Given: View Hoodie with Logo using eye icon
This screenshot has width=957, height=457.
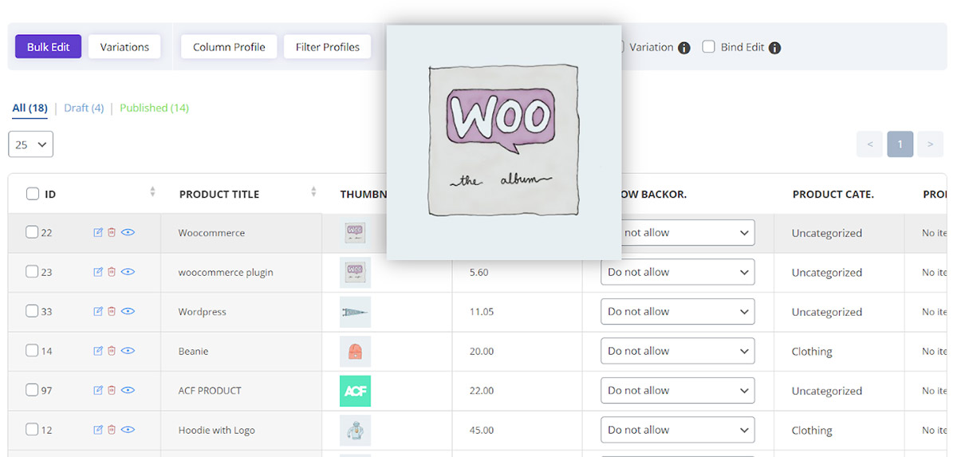Looking at the screenshot, I should coord(128,430).
